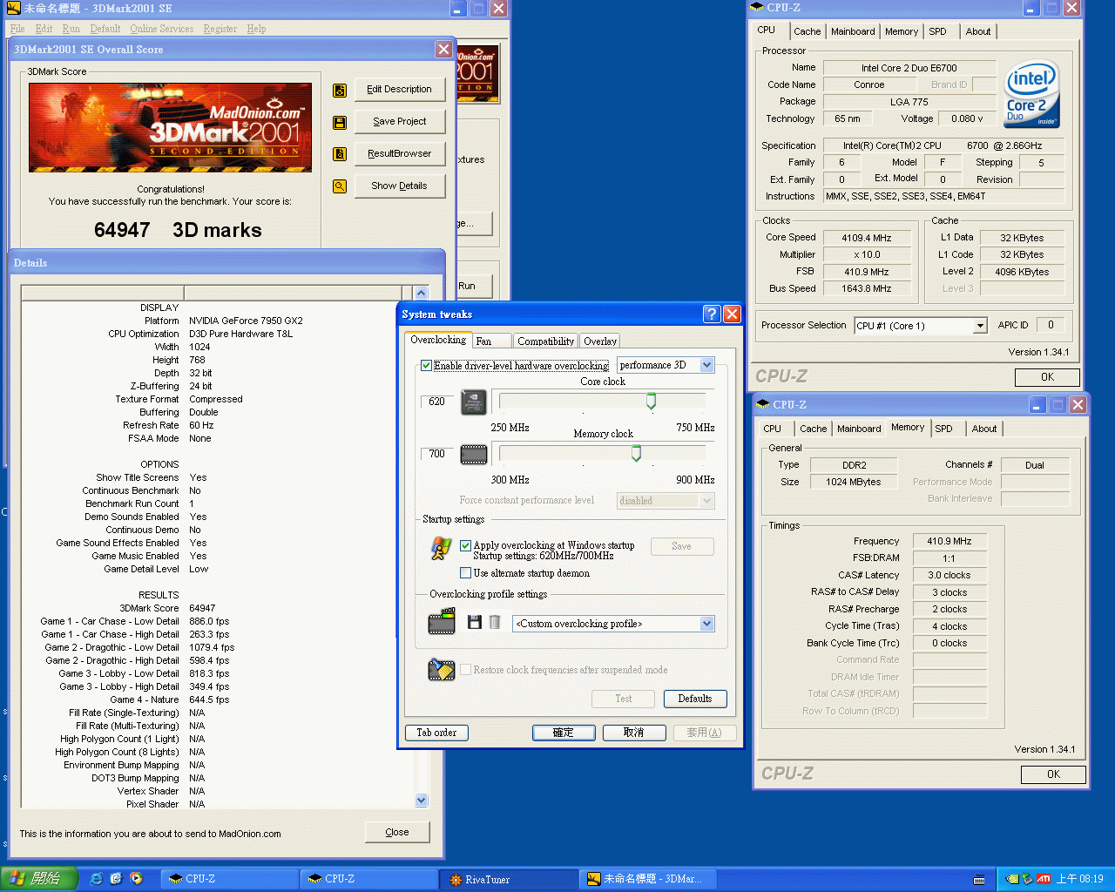Save the overclocking profile with floppy icon

click(475, 622)
